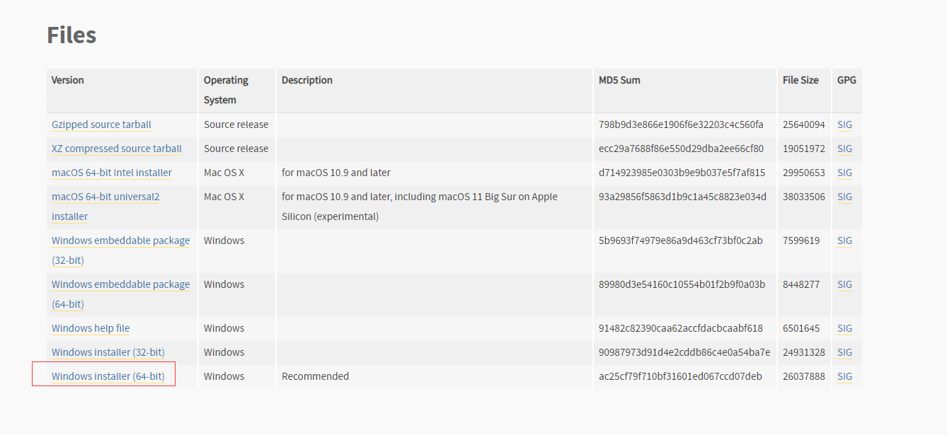Open SIG for Windows embeddable package (32-bit)
Viewport: 947px width, 435px height.
[x=844, y=240]
